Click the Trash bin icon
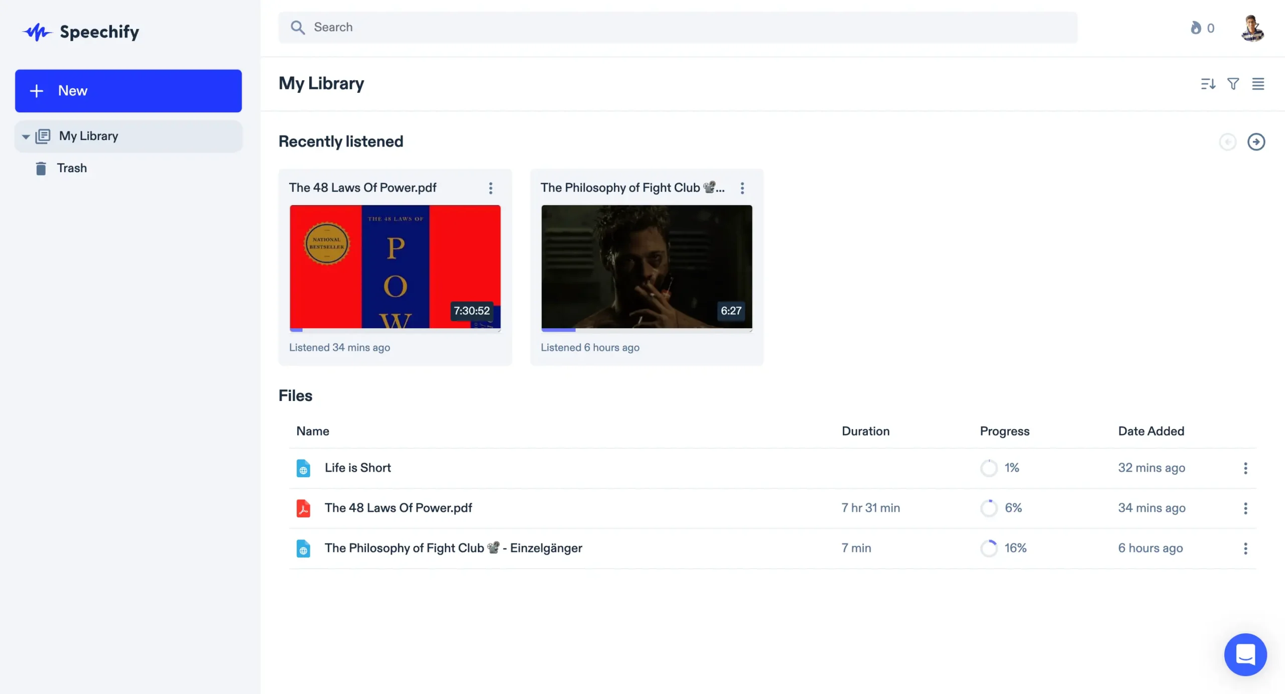Viewport: 1285px width, 694px height. tap(41, 169)
